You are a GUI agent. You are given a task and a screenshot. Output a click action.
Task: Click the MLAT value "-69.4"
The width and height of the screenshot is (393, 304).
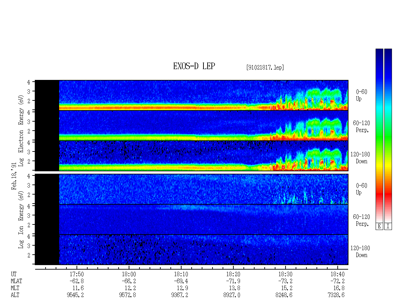pyautogui.click(x=181, y=281)
